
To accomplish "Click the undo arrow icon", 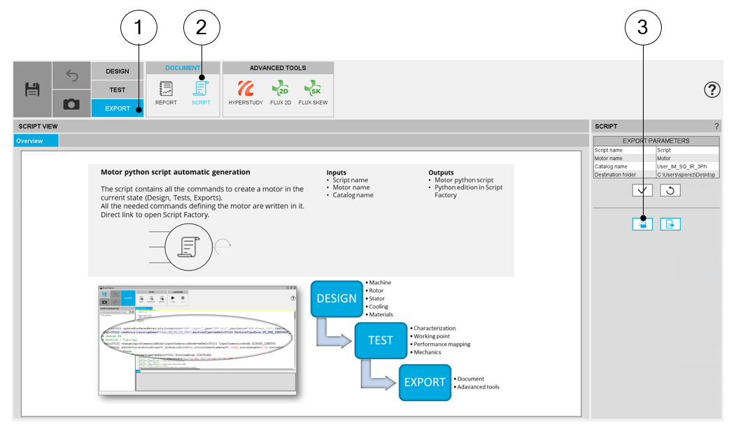I will click(71, 75).
